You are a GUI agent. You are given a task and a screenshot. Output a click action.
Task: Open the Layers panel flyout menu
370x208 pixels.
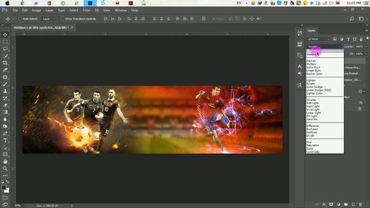tap(367, 31)
